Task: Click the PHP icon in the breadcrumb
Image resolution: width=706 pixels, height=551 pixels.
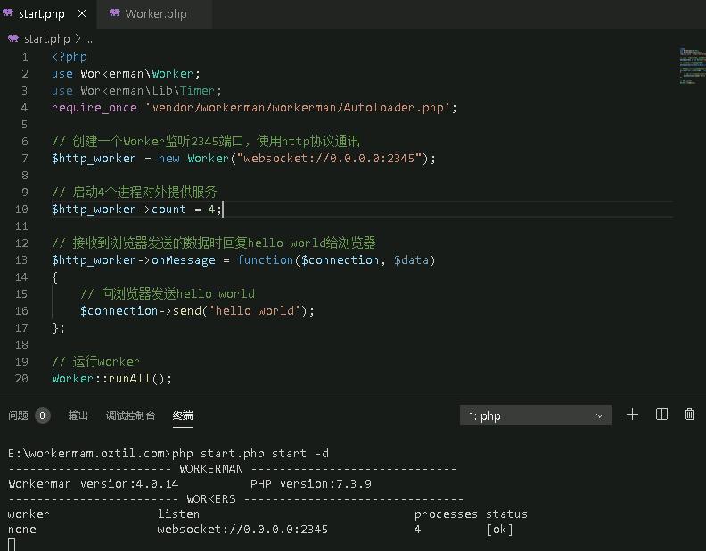Action: [x=13, y=38]
